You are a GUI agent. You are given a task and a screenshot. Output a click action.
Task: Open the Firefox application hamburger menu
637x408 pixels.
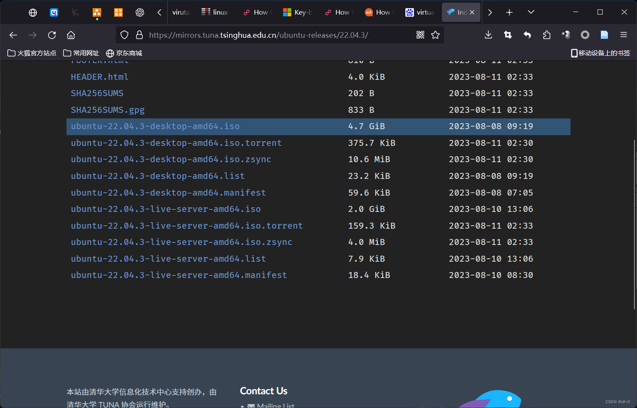click(x=623, y=35)
